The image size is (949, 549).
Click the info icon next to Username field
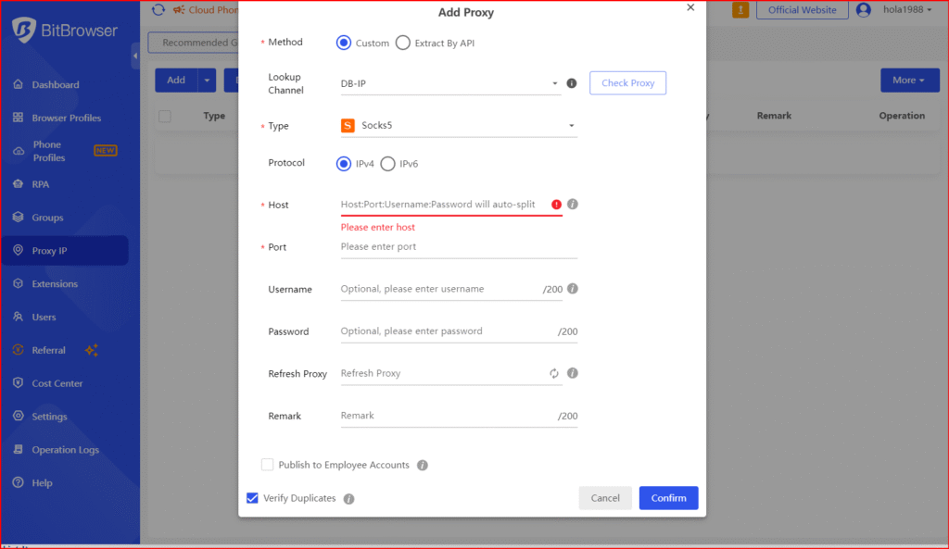[573, 289]
